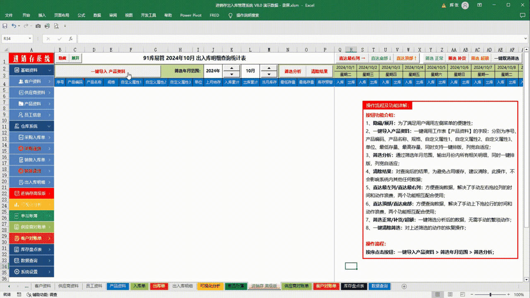Open the Name Box dropdown arrow

[x=30, y=38]
